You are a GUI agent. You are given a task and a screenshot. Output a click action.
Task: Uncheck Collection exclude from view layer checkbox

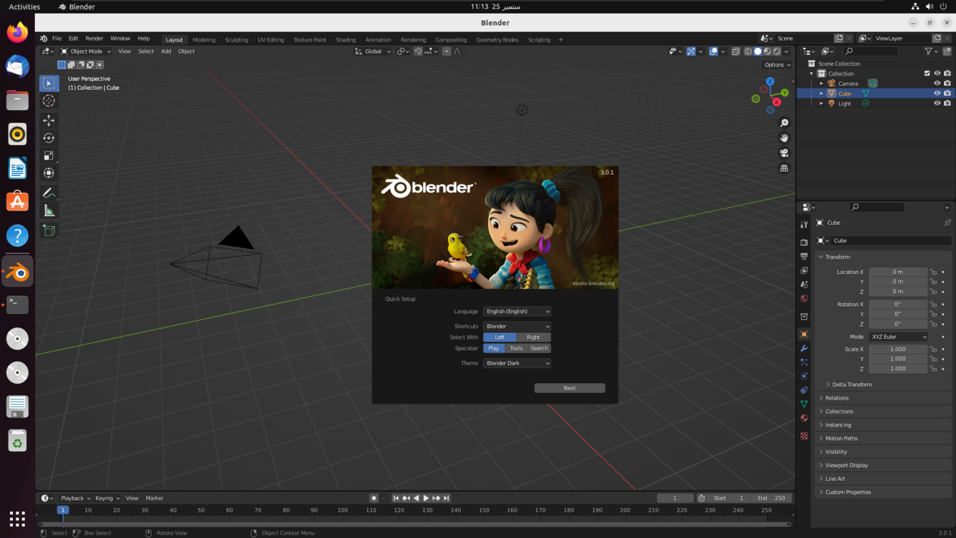point(927,73)
